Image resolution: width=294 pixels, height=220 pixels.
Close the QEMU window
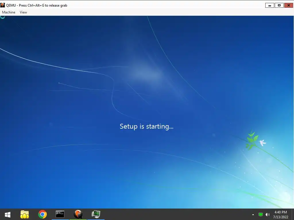(289, 5)
